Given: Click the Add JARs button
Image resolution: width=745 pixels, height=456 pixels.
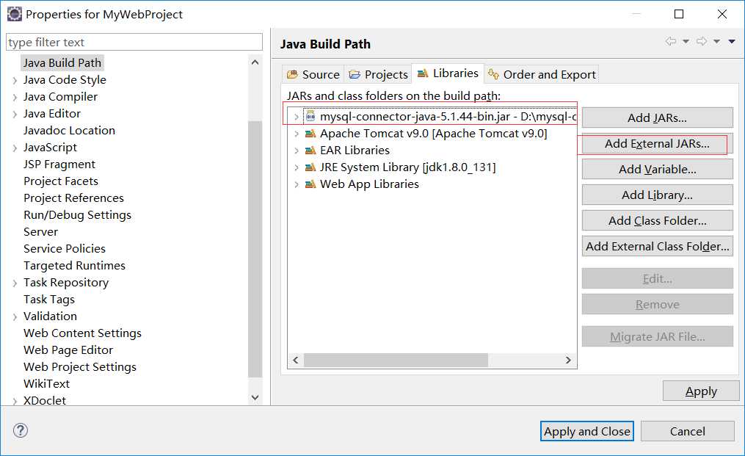Looking at the screenshot, I should [x=657, y=117].
